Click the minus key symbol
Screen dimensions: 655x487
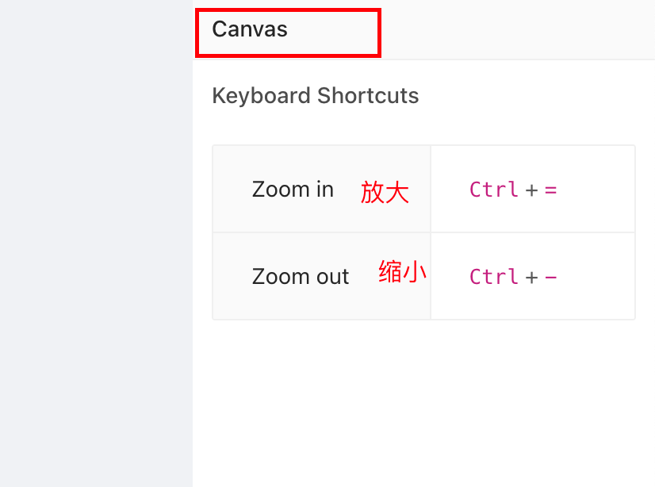[550, 278]
